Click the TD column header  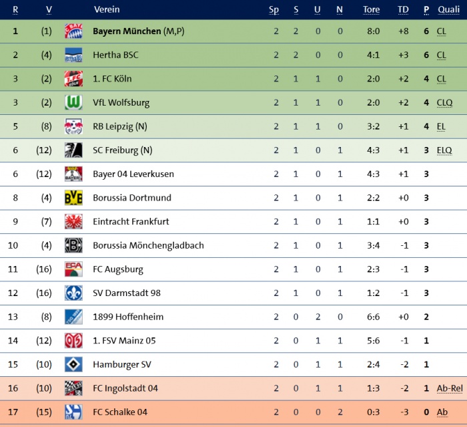[403, 10]
